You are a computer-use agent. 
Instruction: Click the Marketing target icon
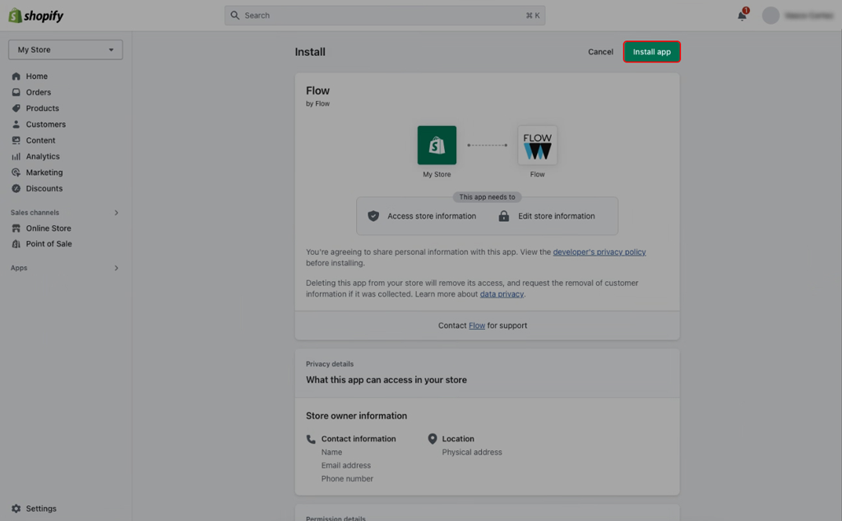(x=16, y=173)
